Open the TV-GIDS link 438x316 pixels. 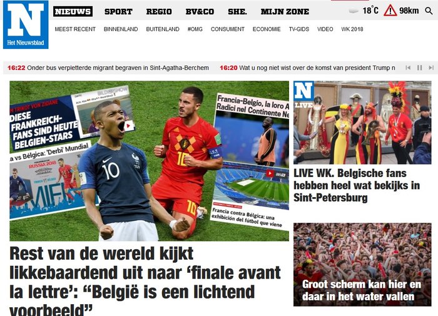coord(299,29)
